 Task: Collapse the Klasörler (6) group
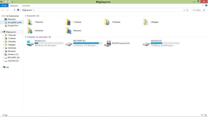(26, 16)
